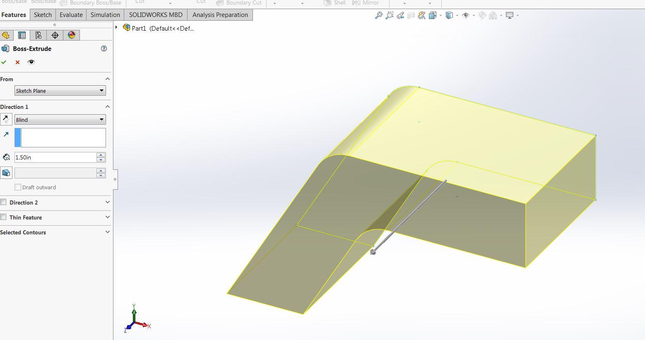Switch to the Sketch tab

click(43, 15)
